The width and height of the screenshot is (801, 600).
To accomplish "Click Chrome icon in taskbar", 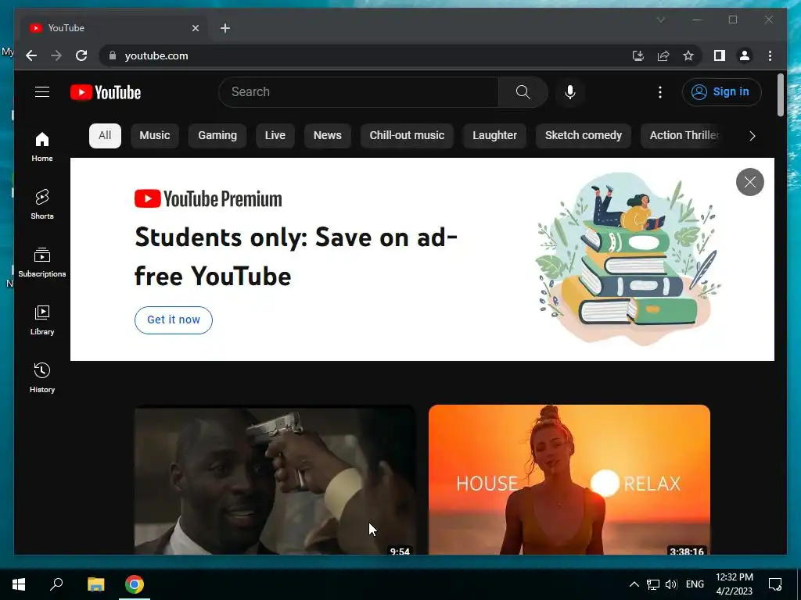I will tap(135, 584).
